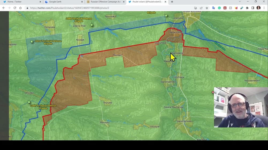268x150 pixels.
Task: Open the Grammarly extension icon
Action: [x=219, y=8]
